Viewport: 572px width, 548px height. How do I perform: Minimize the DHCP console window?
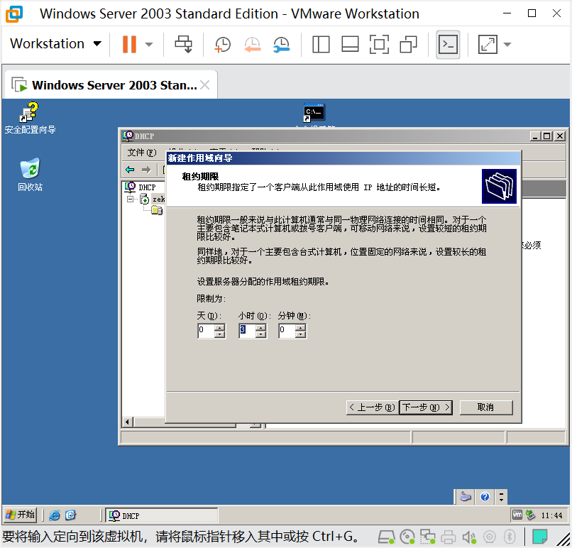click(x=536, y=136)
